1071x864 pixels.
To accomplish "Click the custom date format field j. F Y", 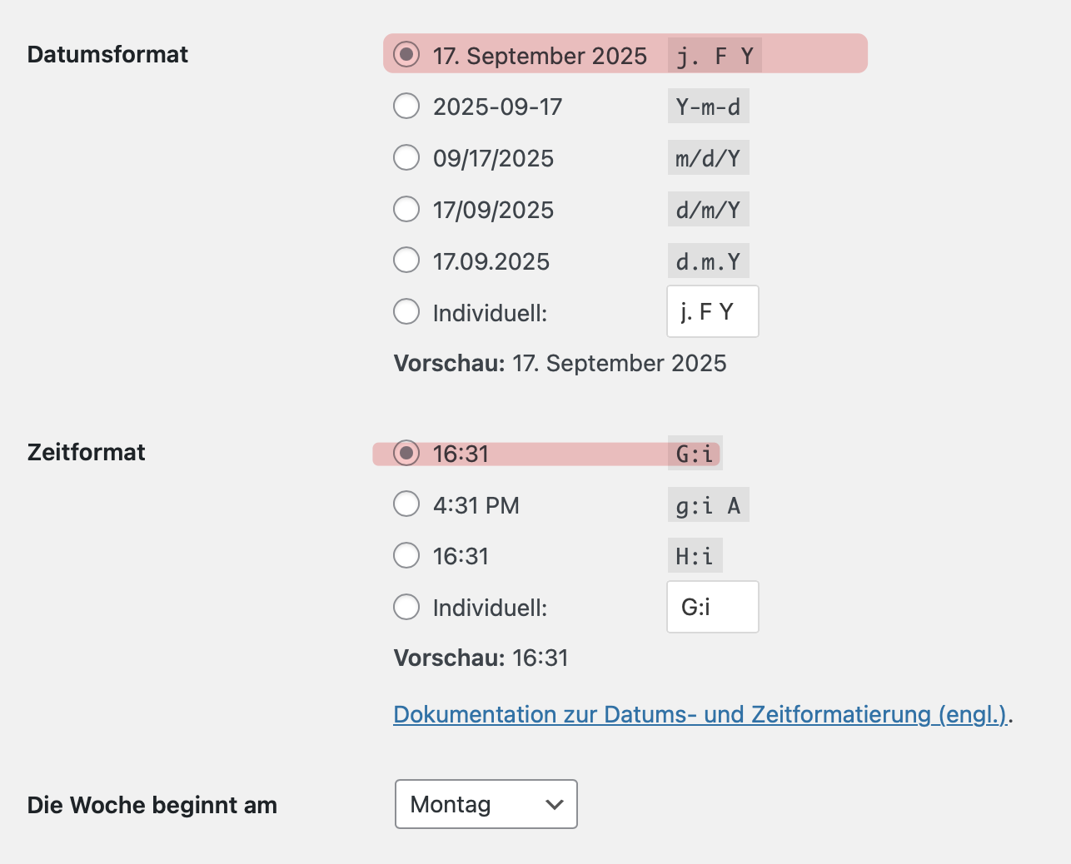I will pos(712,312).
